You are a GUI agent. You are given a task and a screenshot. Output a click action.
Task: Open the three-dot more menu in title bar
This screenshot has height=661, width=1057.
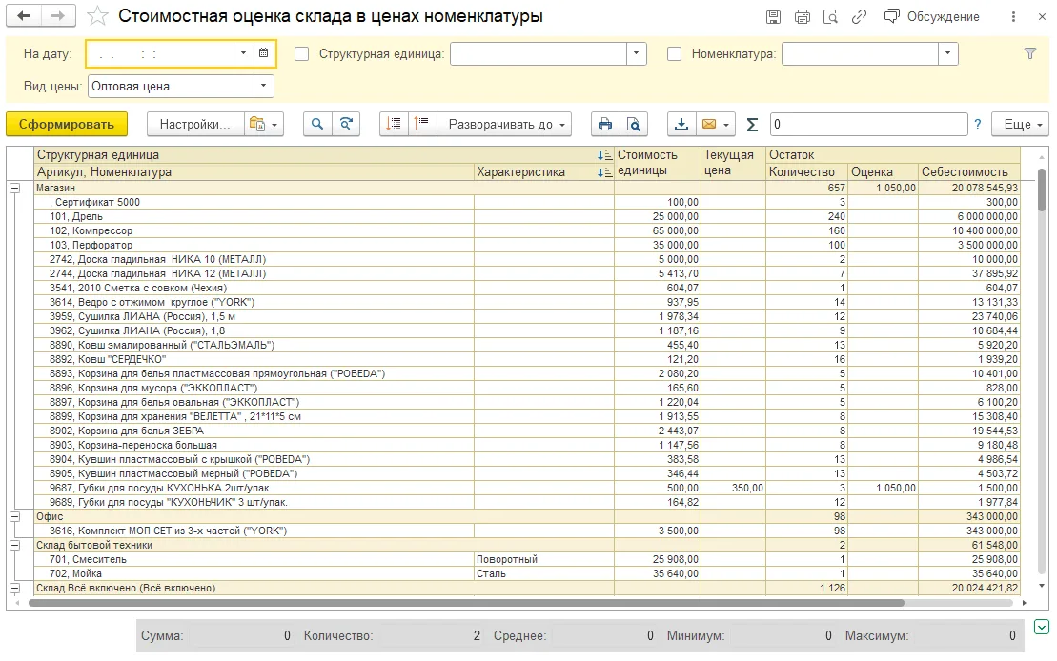pos(1013,17)
